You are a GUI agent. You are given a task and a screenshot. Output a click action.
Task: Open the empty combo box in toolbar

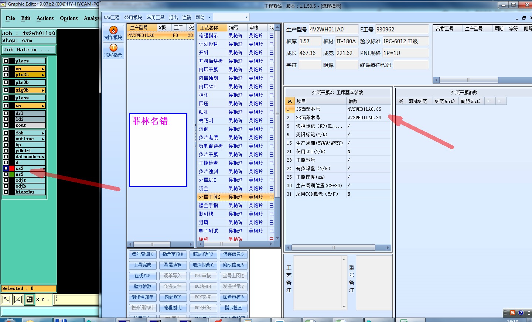tap(231, 17)
